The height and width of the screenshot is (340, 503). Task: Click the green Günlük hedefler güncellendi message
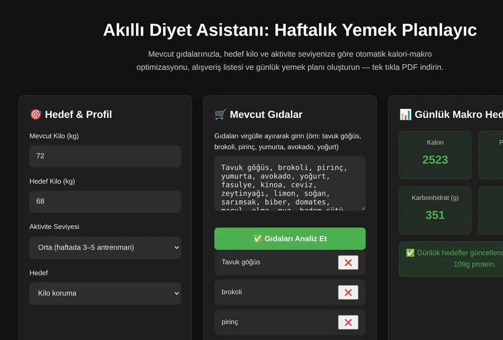451,259
